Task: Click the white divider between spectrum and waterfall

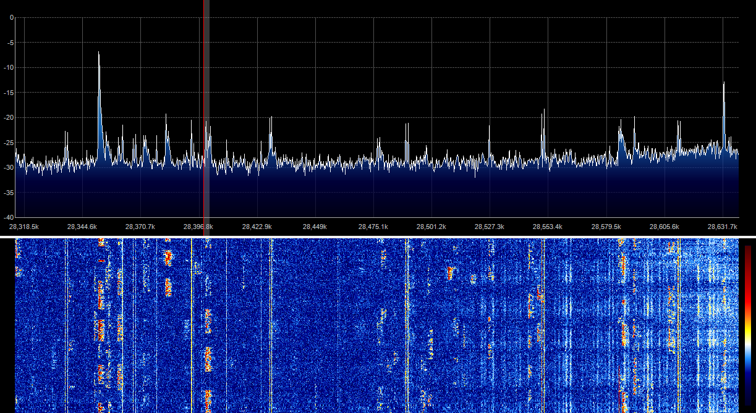Action: tap(378, 236)
